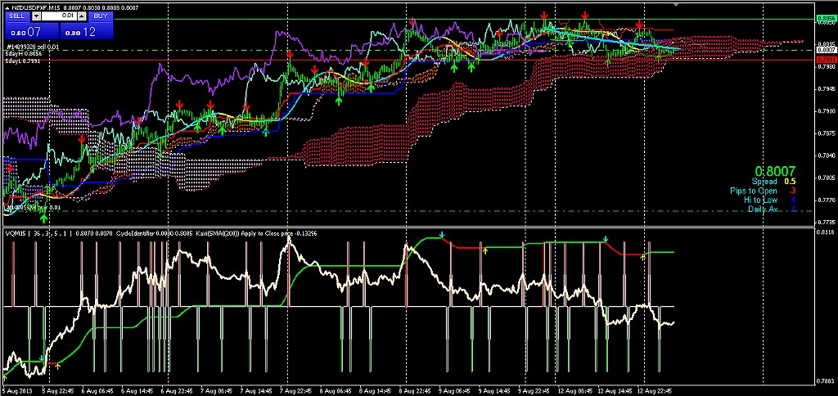Click the VQM15 indicator label in subwindow
This screenshot has height=396, width=838.
click(16, 233)
